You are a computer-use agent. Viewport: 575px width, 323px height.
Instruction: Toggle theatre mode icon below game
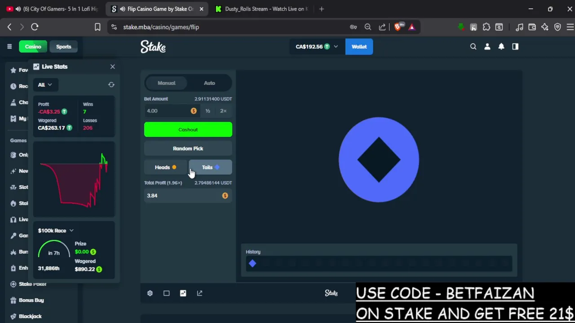click(166, 293)
